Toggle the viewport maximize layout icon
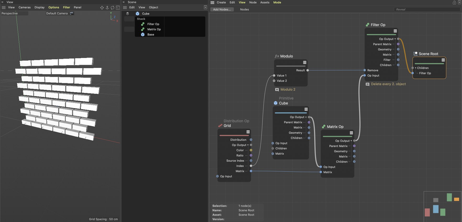462x222 pixels. (x=118, y=8)
